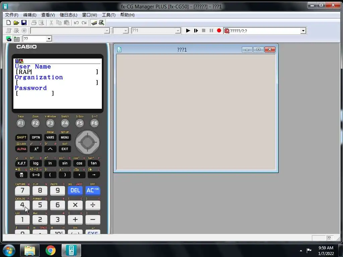
Task: Click the screen capture camera icon
Action: pos(9,39)
